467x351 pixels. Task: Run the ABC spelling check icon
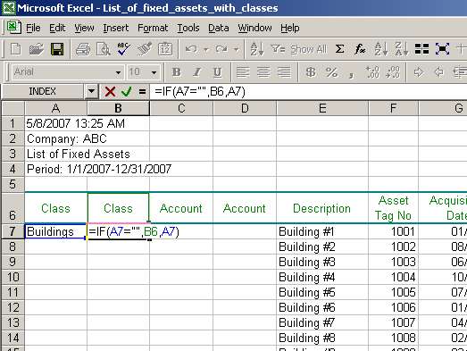pos(123,49)
